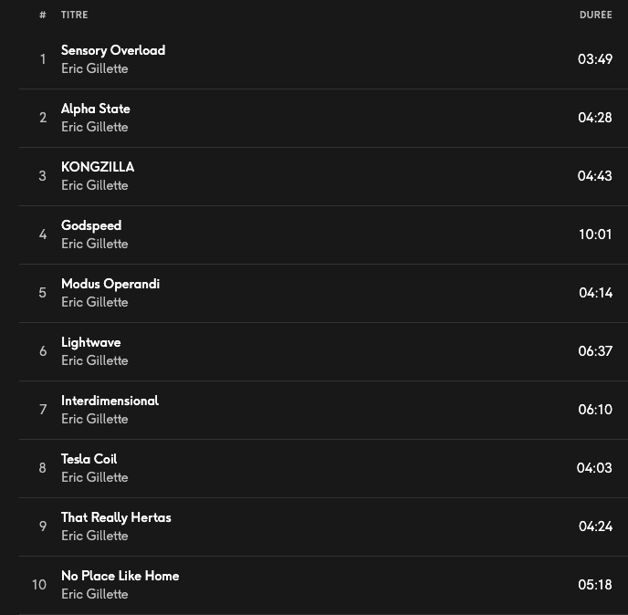628x615 pixels.
Task: Select track number 10 in the list
Action: (39, 585)
